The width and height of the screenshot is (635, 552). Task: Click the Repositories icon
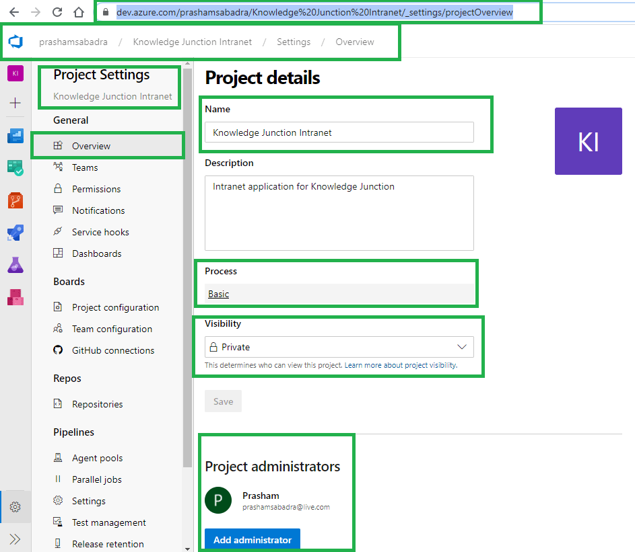pyautogui.click(x=58, y=403)
